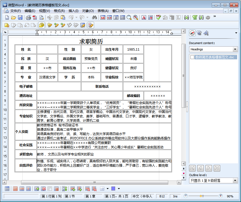The image size is (241, 202).
Task: Create a new document with the New icon
Action: pyautogui.click(x=7, y=17)
